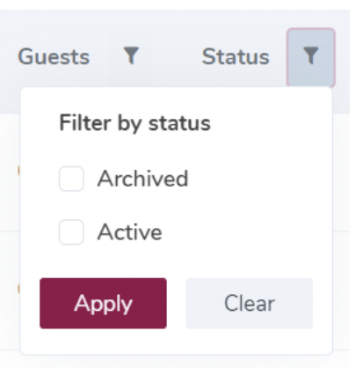Click the Guests column header label
Viewport: 355px width, 368px height.
[54, 56]
